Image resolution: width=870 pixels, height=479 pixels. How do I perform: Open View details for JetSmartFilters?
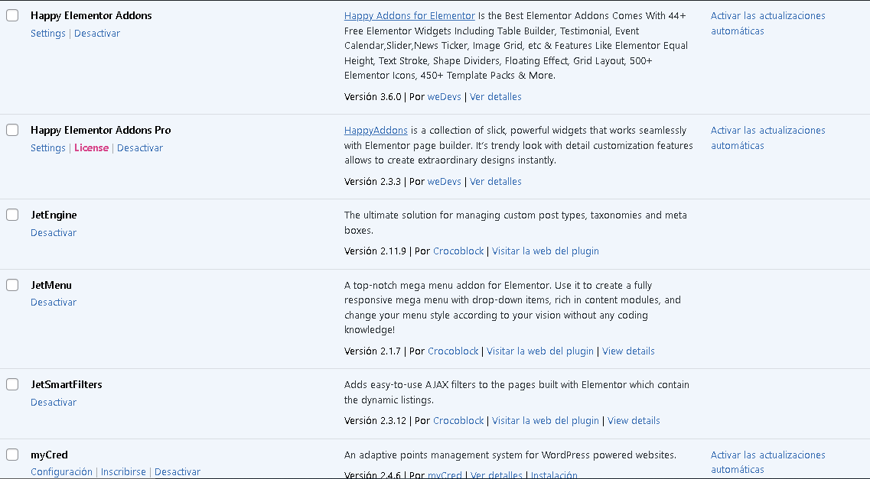[x=634, y=421]
